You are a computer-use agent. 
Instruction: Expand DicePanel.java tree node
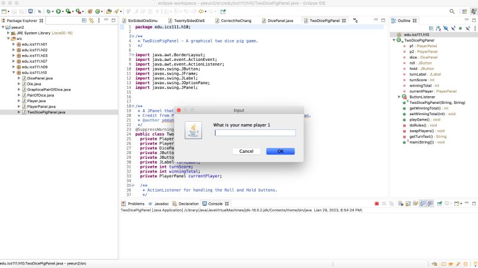(x=19, y=78)
